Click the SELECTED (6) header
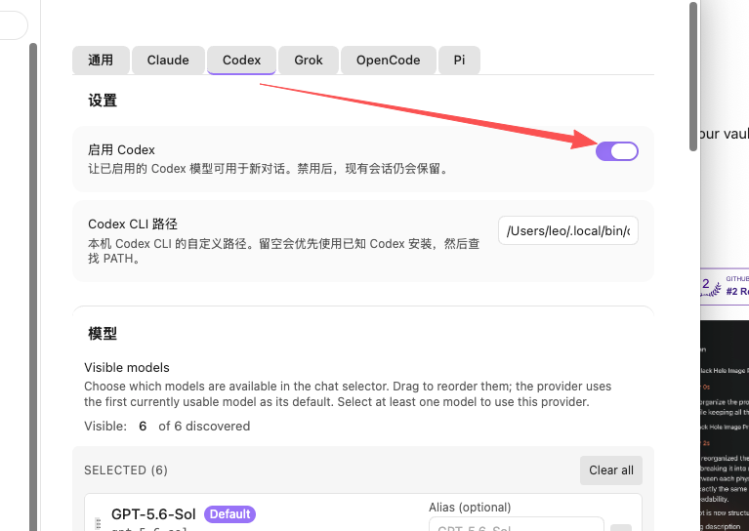749x531 pixels. pos(126,470)
